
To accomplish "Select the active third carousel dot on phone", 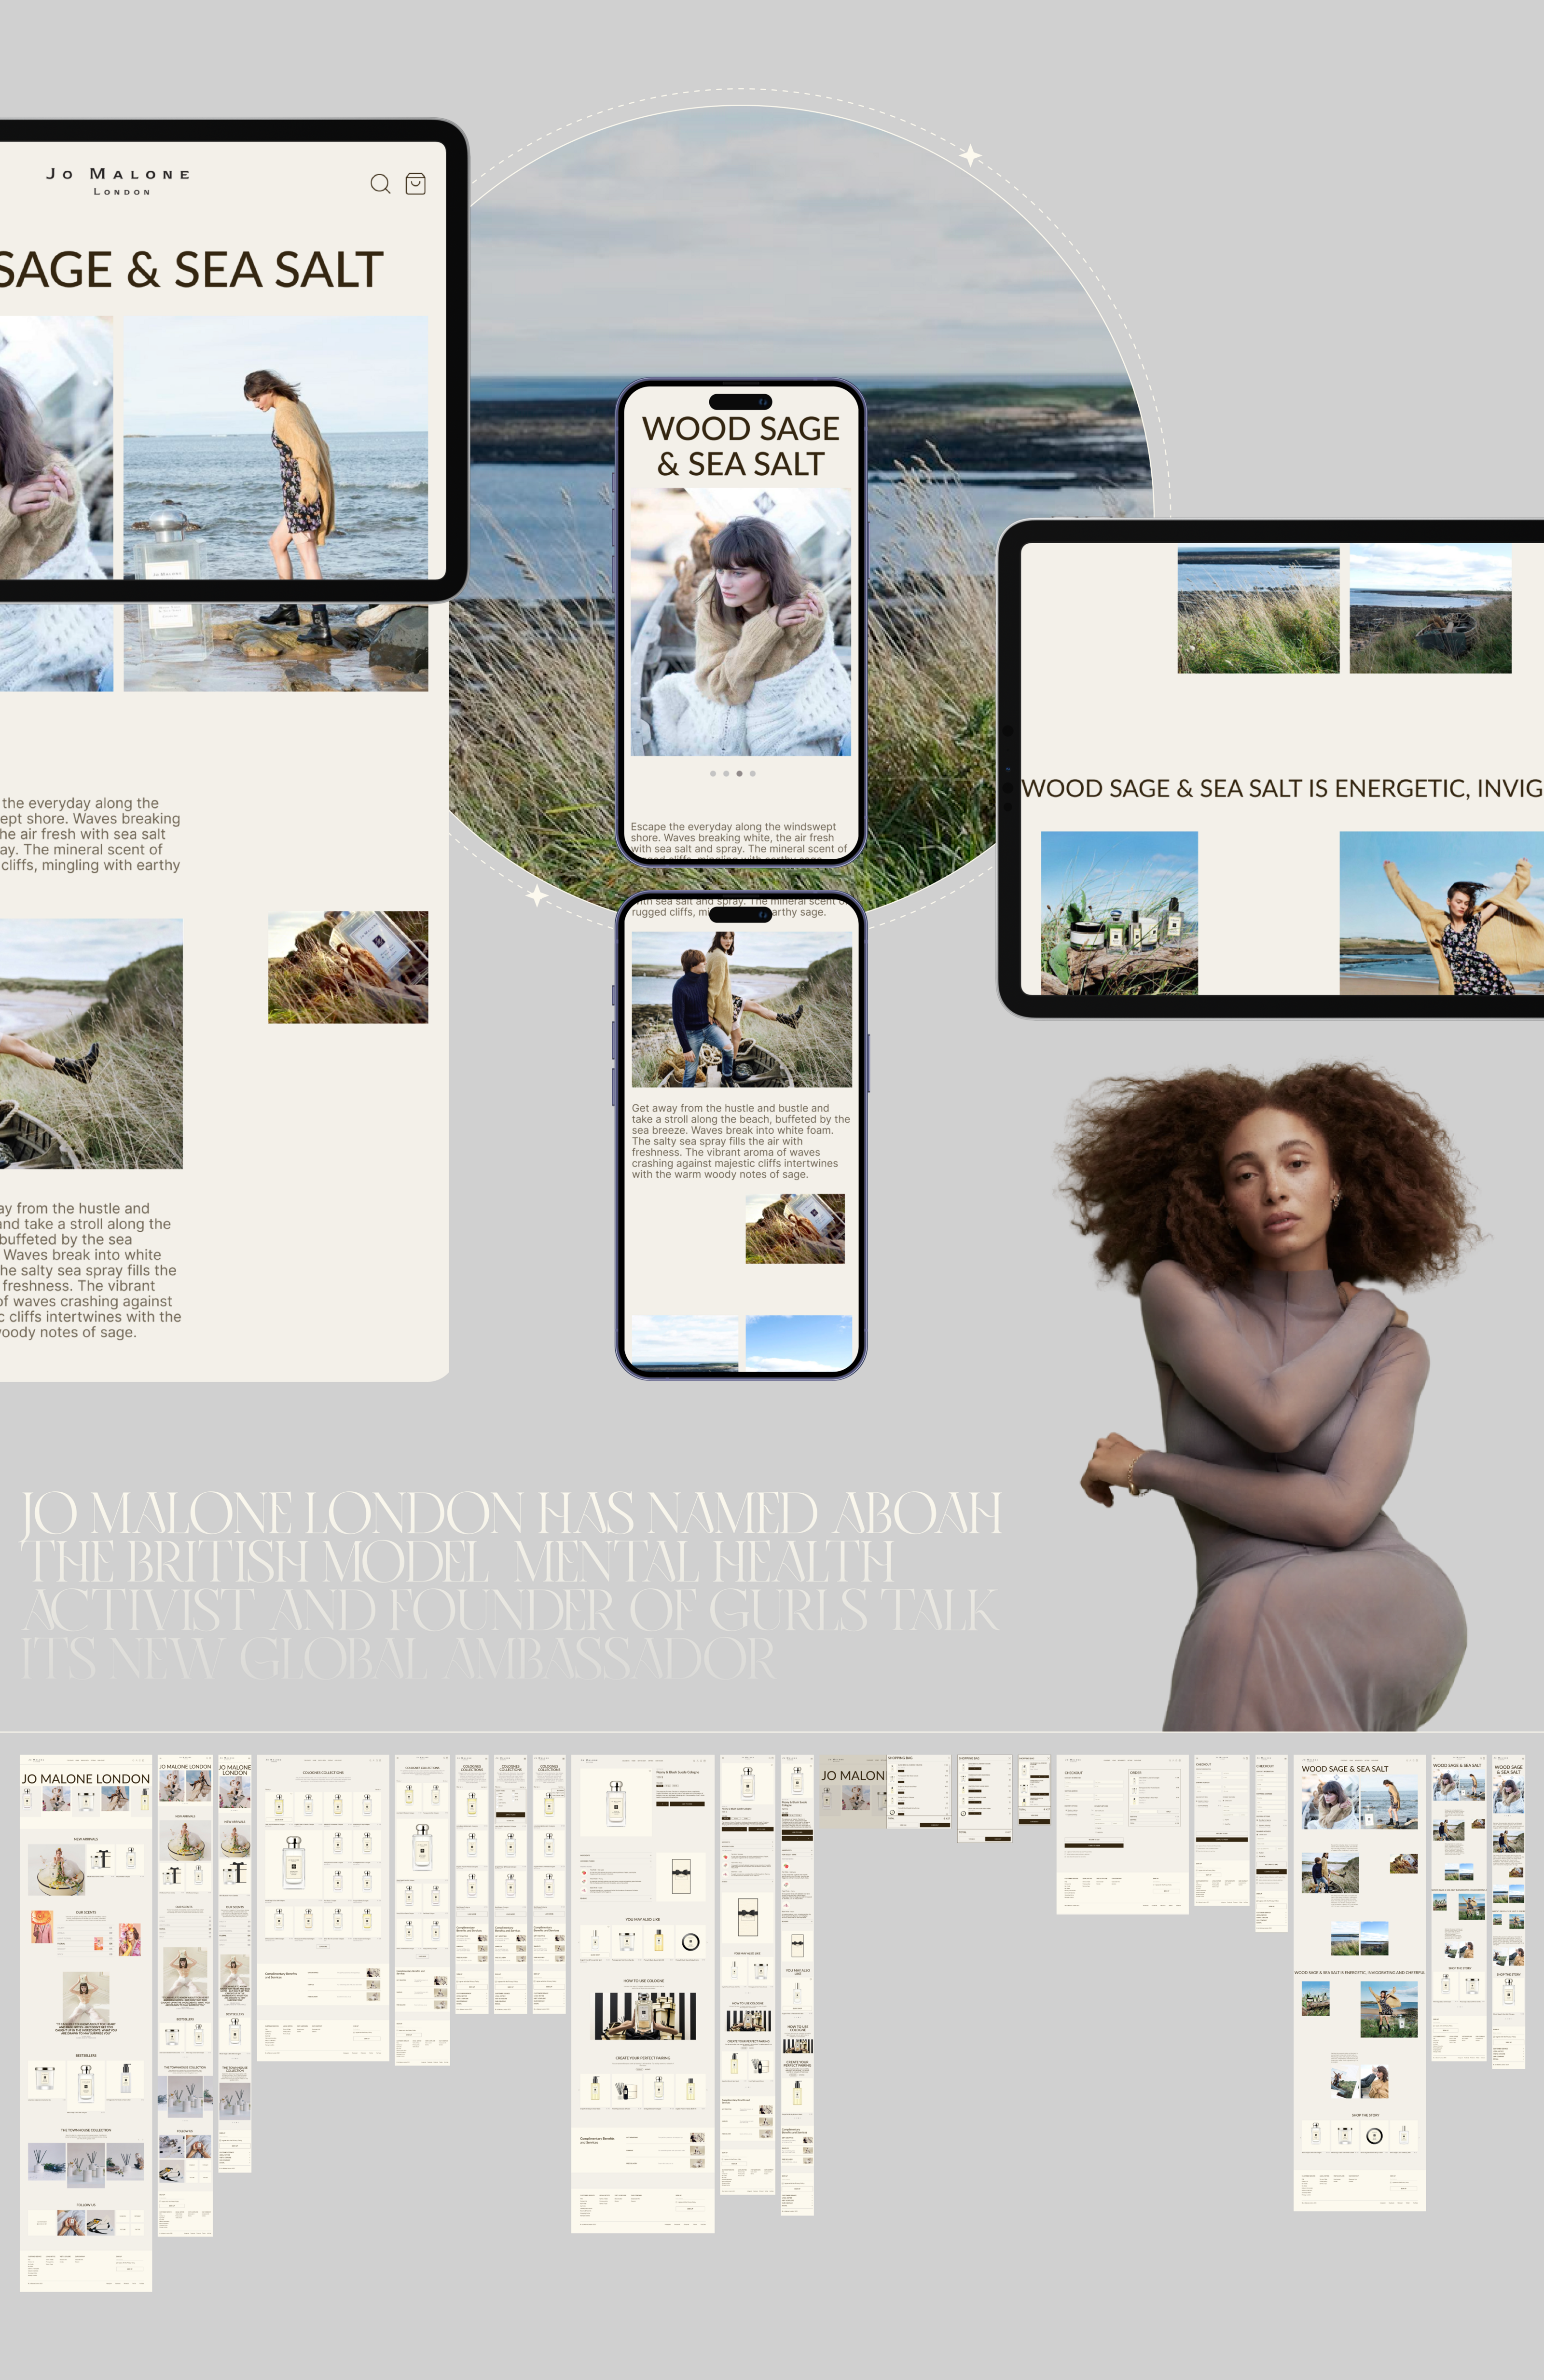I will coord(739,774).
